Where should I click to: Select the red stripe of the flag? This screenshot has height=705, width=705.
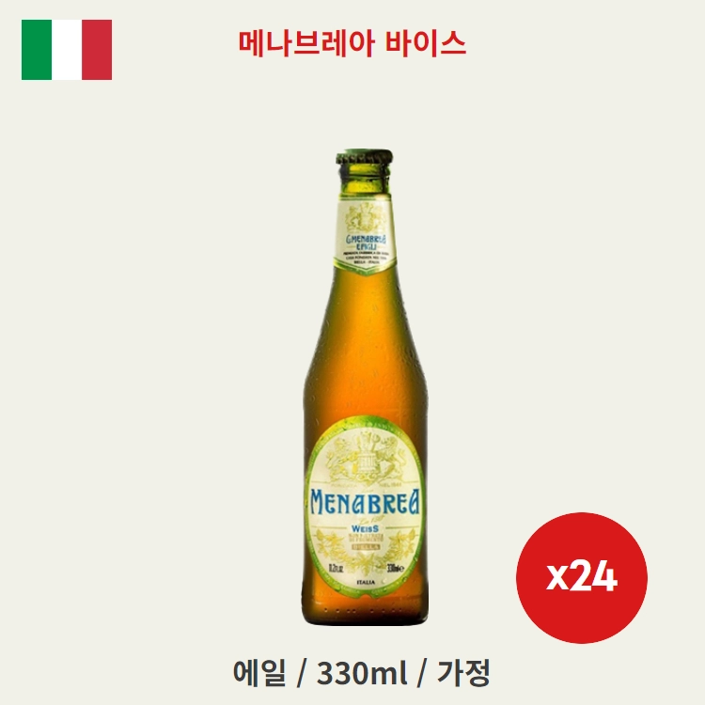[x=97, y=50]
